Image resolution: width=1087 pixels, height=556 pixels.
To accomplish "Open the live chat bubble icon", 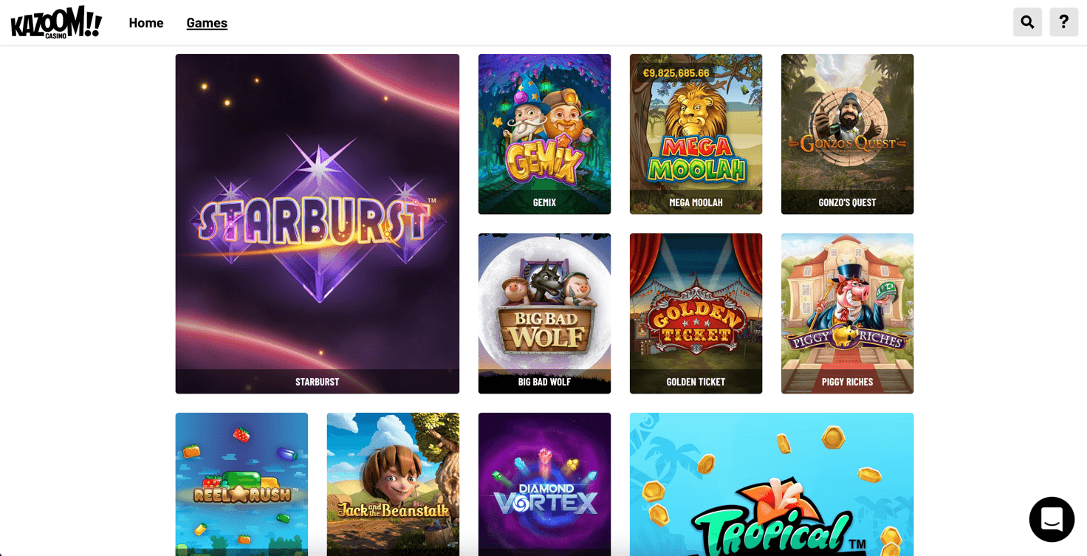I will pyautogui.click(x=1052, y=520).
